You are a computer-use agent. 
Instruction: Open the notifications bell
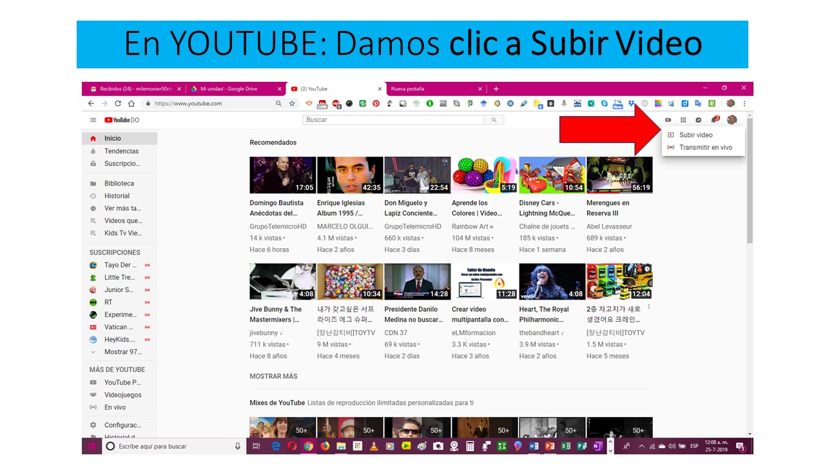[x=714, y=120]
